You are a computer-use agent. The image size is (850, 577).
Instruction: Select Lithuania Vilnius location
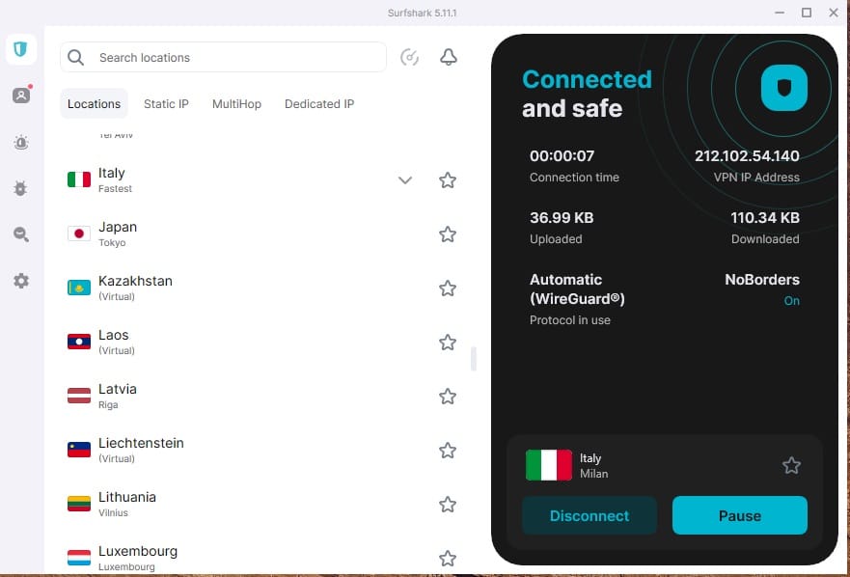(x=261, y=505)
